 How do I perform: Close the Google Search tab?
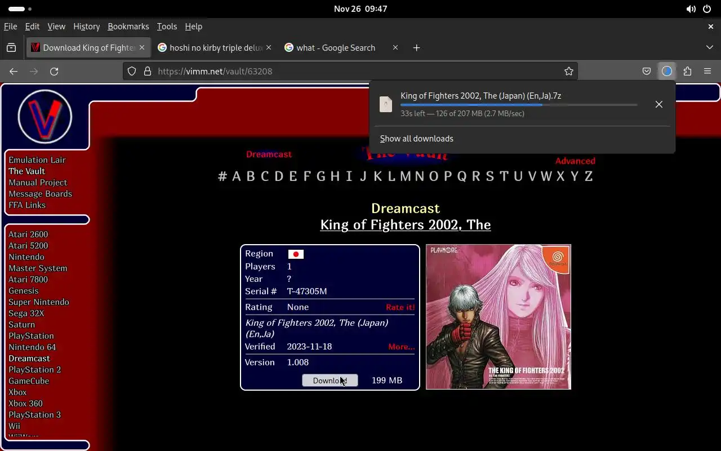pos(395,48)
